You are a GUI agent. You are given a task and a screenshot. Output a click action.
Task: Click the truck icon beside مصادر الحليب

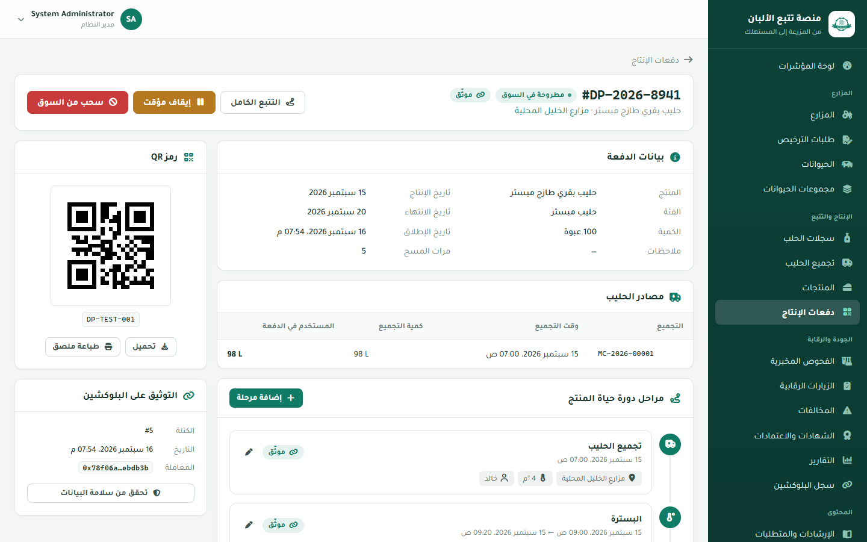coord(675,297)
